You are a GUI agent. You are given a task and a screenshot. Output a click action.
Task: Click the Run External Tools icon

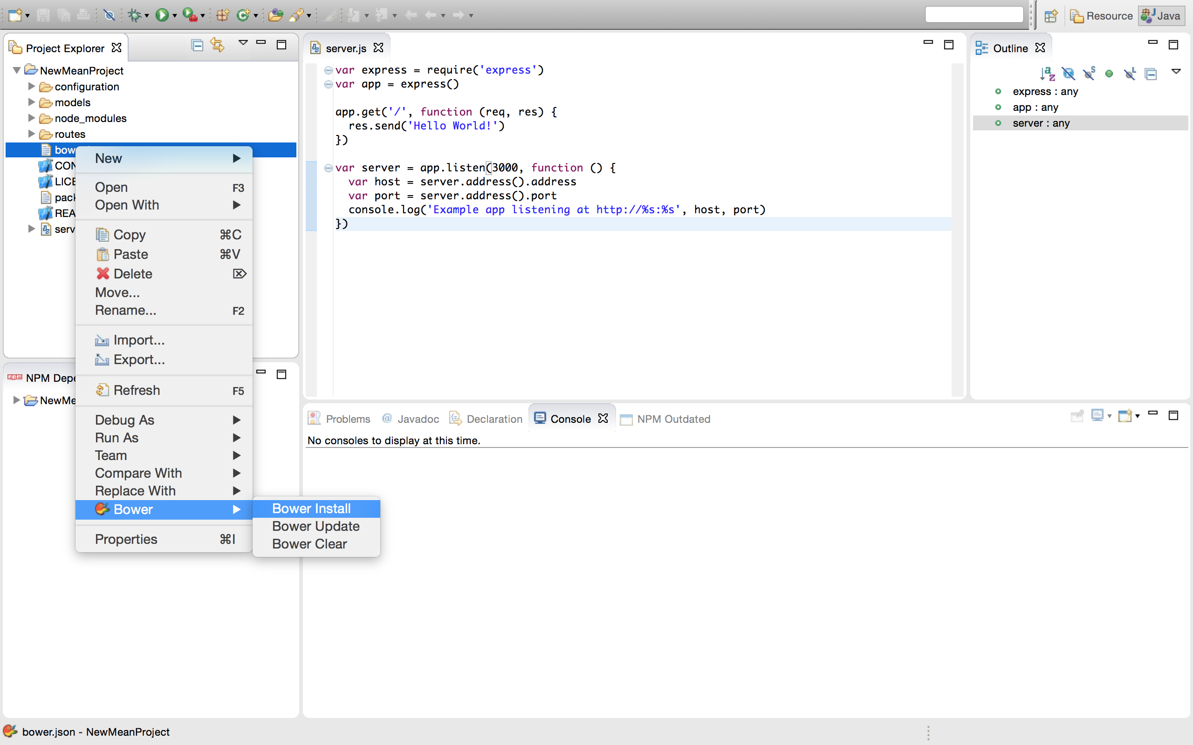click(189, 15)
